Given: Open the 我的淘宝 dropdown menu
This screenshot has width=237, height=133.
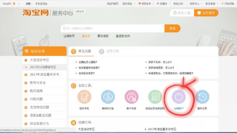Looking at the screenshot, I should coord(129,4).
